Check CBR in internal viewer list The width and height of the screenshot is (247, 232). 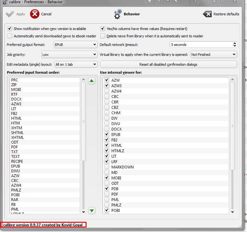click(107, 102)
